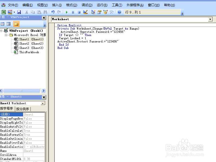Open the 运行(R) menu

pos(102,5)
